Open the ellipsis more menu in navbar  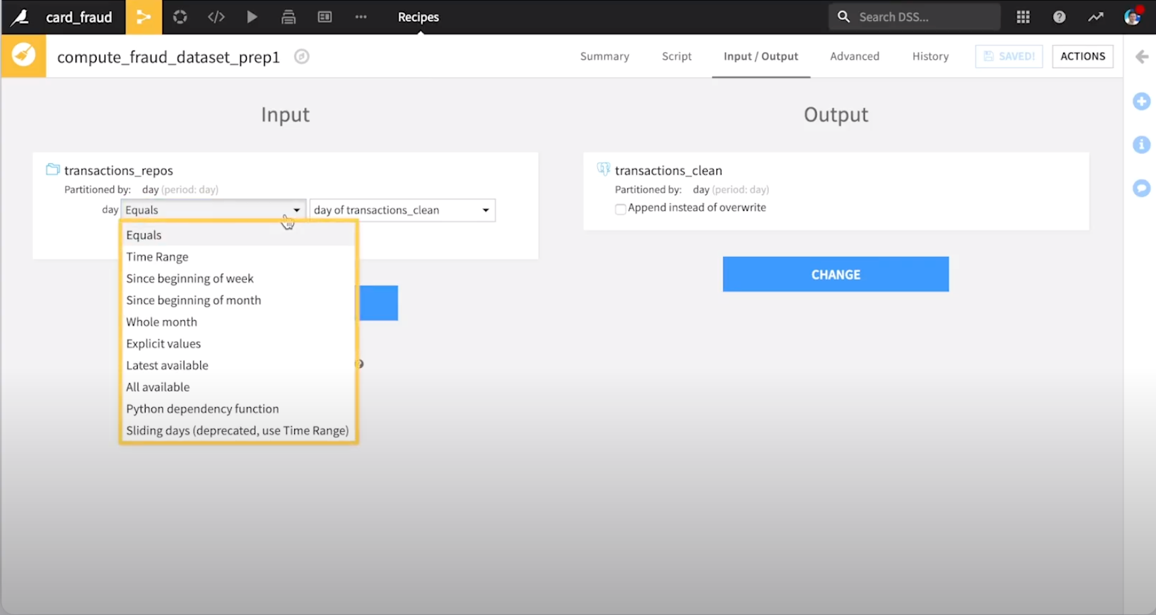pos(361,17)
